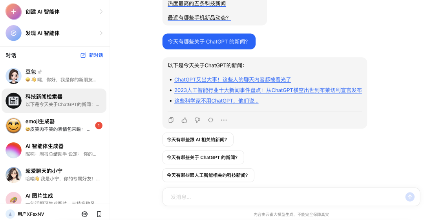This screenshot has height=220, width=424.
Task: Click the 对话 section heading
Action: coord(11,55)
